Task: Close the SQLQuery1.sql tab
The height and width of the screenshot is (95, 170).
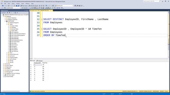Action: tap(52, 11)
